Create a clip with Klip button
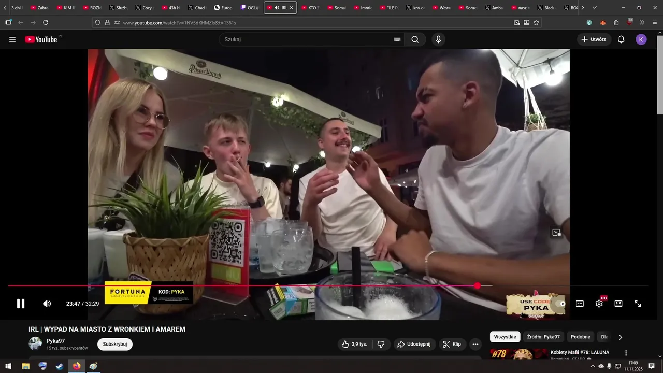Screen dimensions: 663x373 (452, 344)
